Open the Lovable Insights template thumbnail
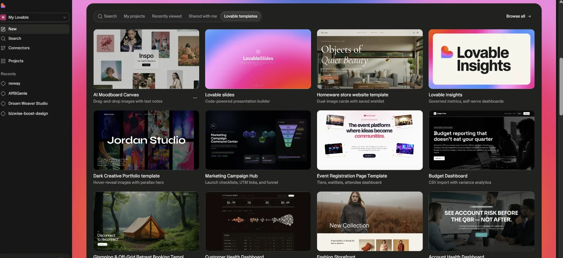Image resolution: width=563 pixels, height=258 pixels. tap(481, 59)
